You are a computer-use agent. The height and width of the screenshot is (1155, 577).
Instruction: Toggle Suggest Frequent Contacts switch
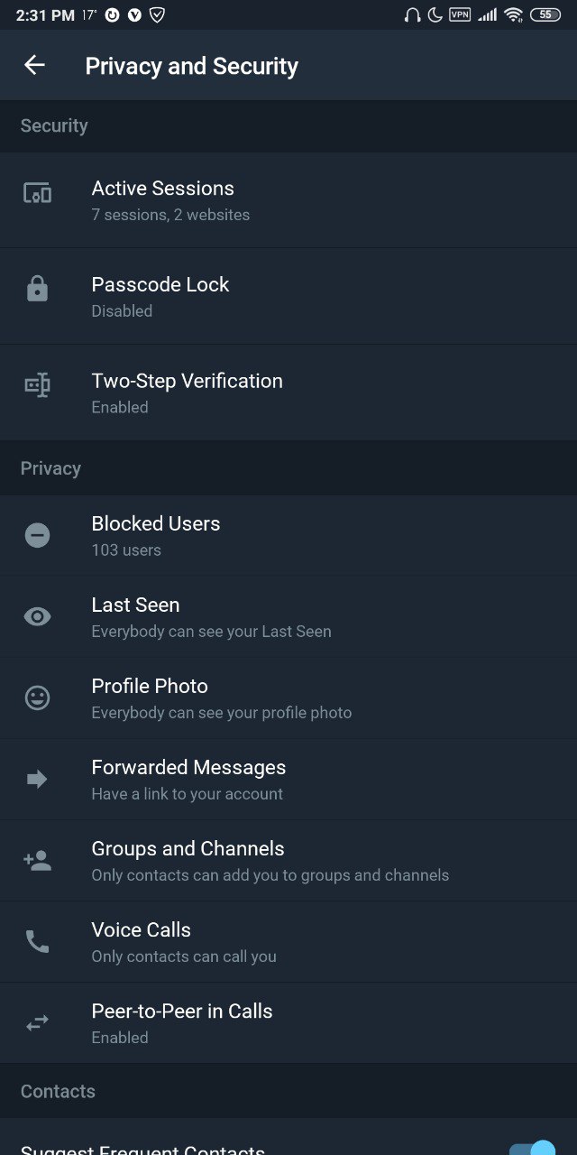coord(532,1149)
